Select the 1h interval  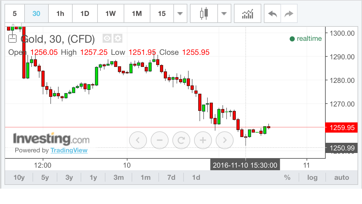pos(60,14)
